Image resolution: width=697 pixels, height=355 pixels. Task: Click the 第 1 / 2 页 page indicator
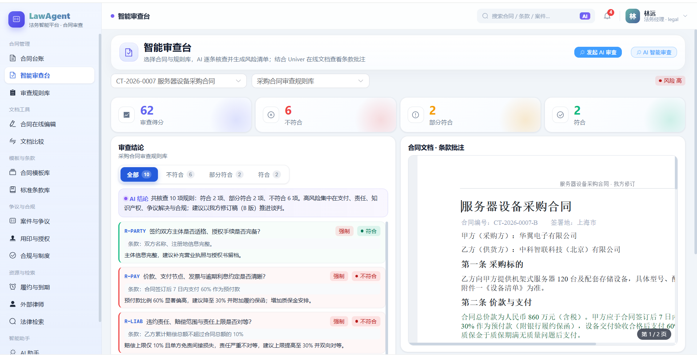tap(654, 334)
